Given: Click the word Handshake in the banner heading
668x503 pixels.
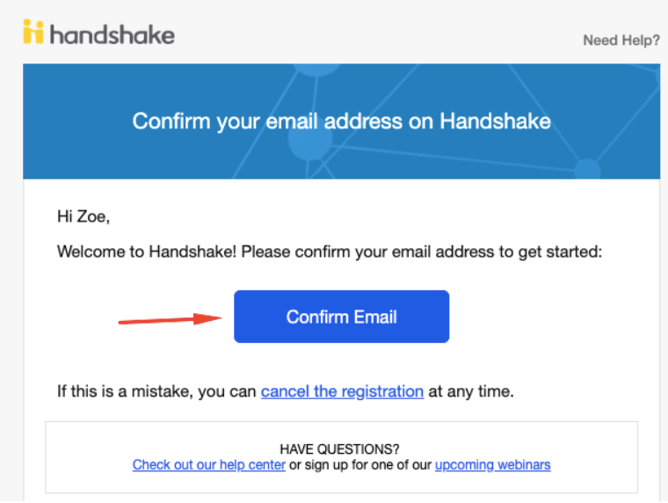Looking at the screenshot, I should coord(495,121).
